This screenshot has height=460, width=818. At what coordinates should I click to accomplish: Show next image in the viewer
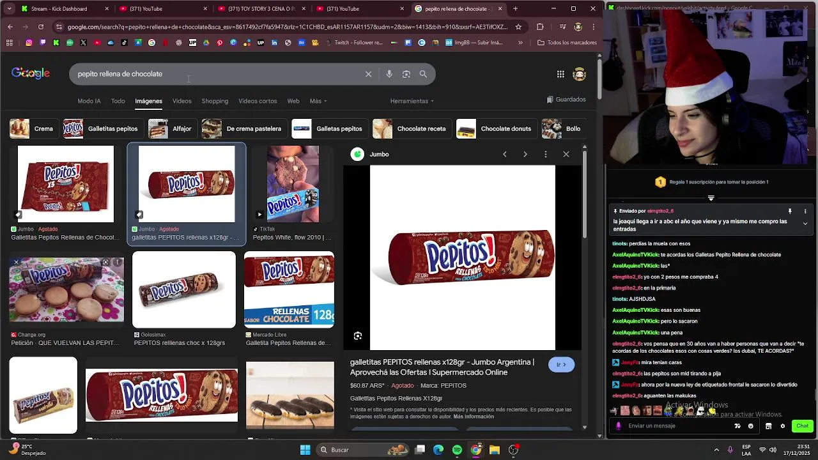coord(525,154)
